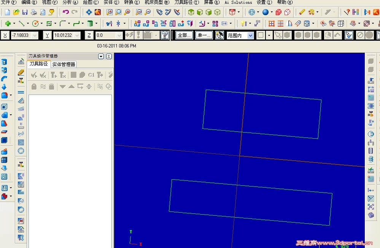Save file using the floppy disk icon

[25, 12]
